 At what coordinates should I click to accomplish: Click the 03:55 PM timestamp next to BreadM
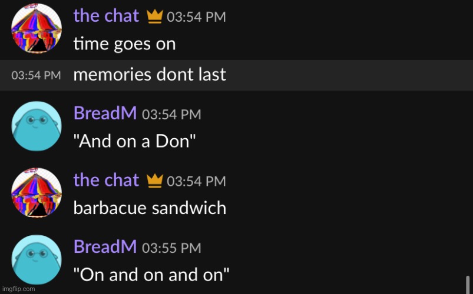tap(171, 248)
